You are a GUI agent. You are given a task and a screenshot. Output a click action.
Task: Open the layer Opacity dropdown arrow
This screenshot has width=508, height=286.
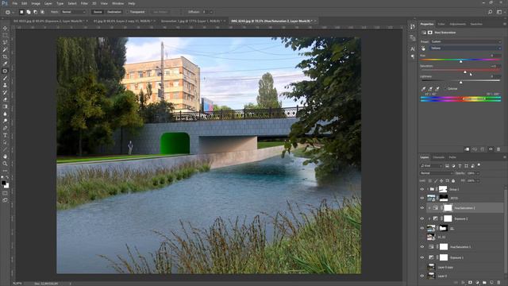478,173
